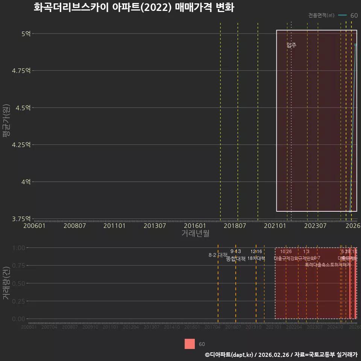Click 201204 on the volume chart x-axis
361x361 pixels.
[131, 327]
